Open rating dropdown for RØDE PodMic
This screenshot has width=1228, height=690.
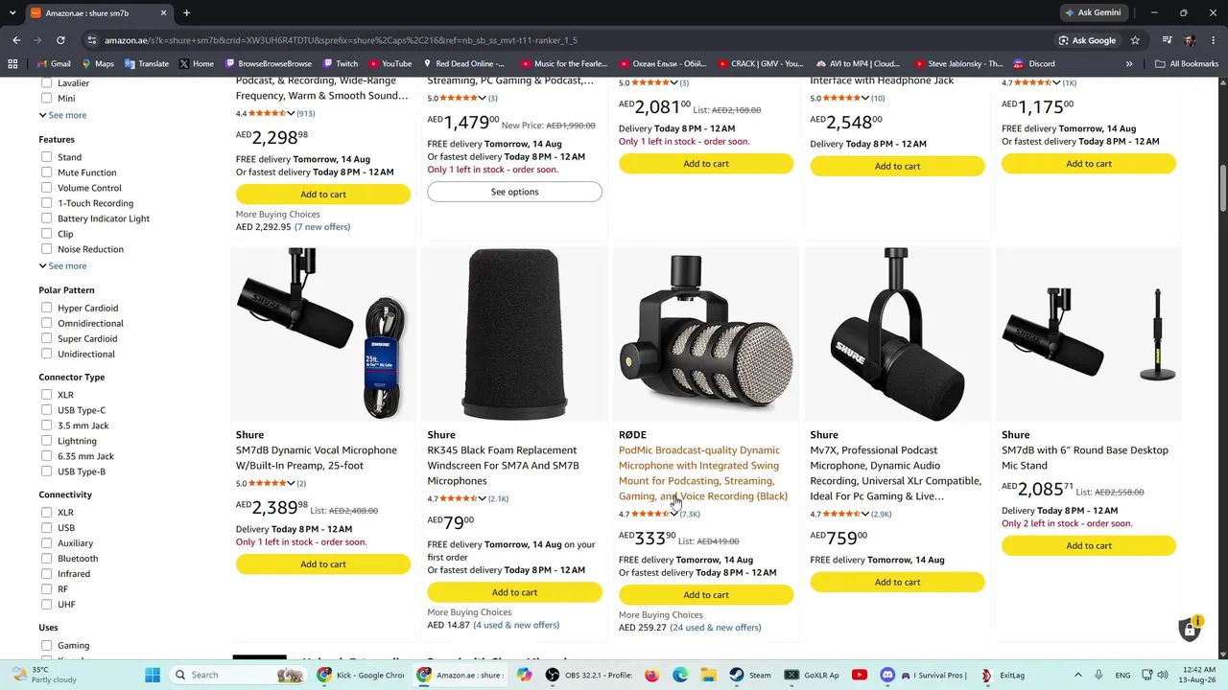click(673, 515)
